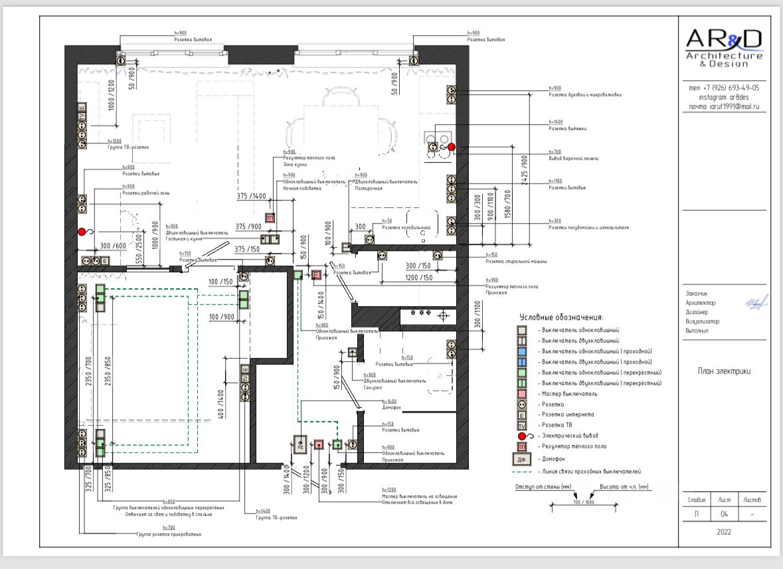Viewport: 783px width, 569px height.
Task: Click the 'Группа розеток прикроватных' annotation
Action: tap(169, 534)
